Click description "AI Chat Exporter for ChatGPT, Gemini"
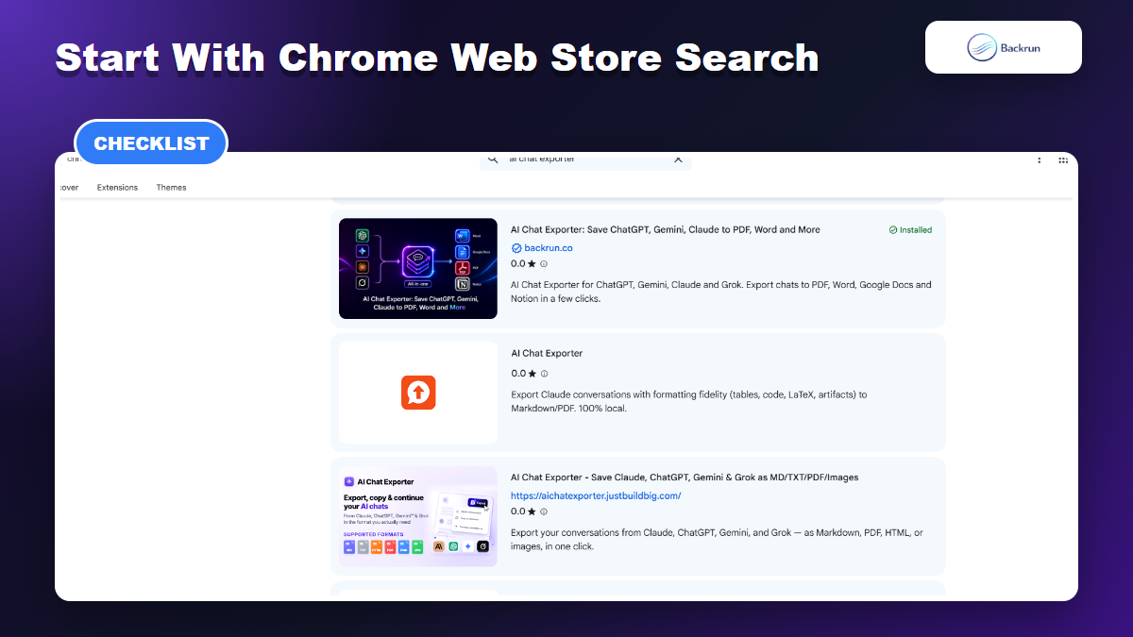This screenshot has height=637, width=1133. (x=721, y=292)
